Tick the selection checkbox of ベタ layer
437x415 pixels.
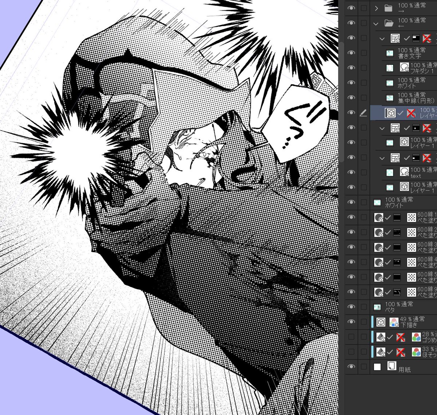pos(364,307)
